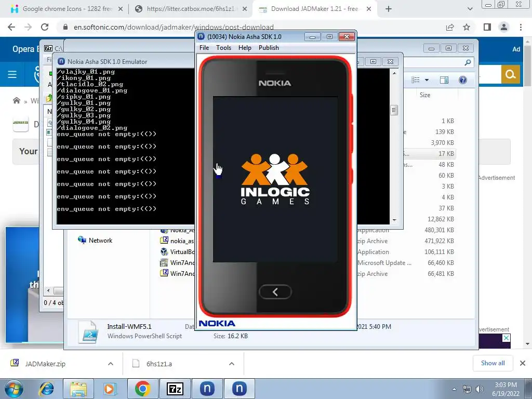Open the File menu in Nokia Asha SDK
Viewport: 532px width, 399px height.
click(x=204, y=48)
